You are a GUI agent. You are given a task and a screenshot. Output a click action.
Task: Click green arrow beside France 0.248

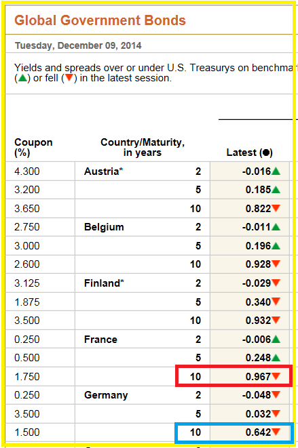coord(276,357)
